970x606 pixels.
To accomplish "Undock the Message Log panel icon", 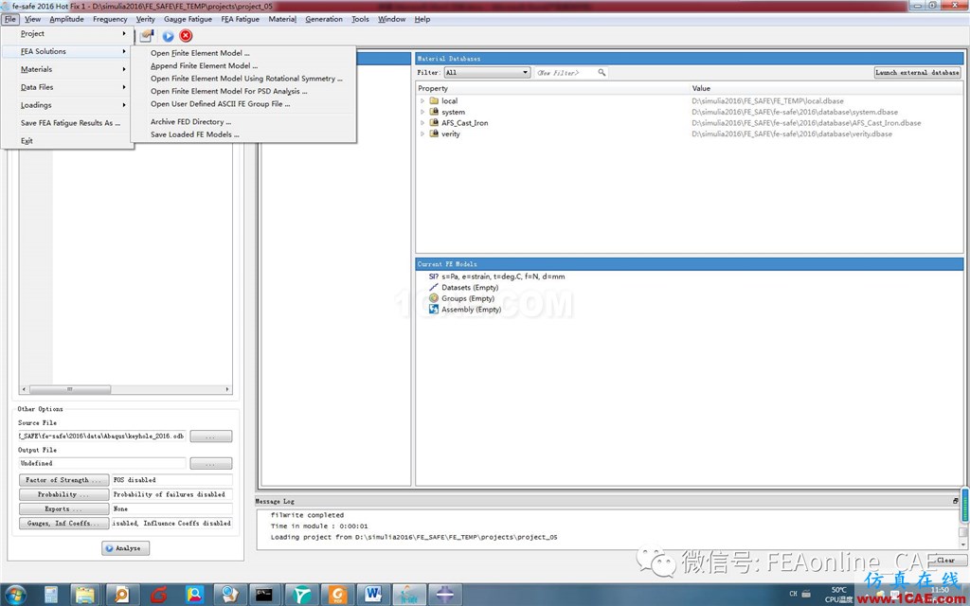I will (x=955, y=501).
